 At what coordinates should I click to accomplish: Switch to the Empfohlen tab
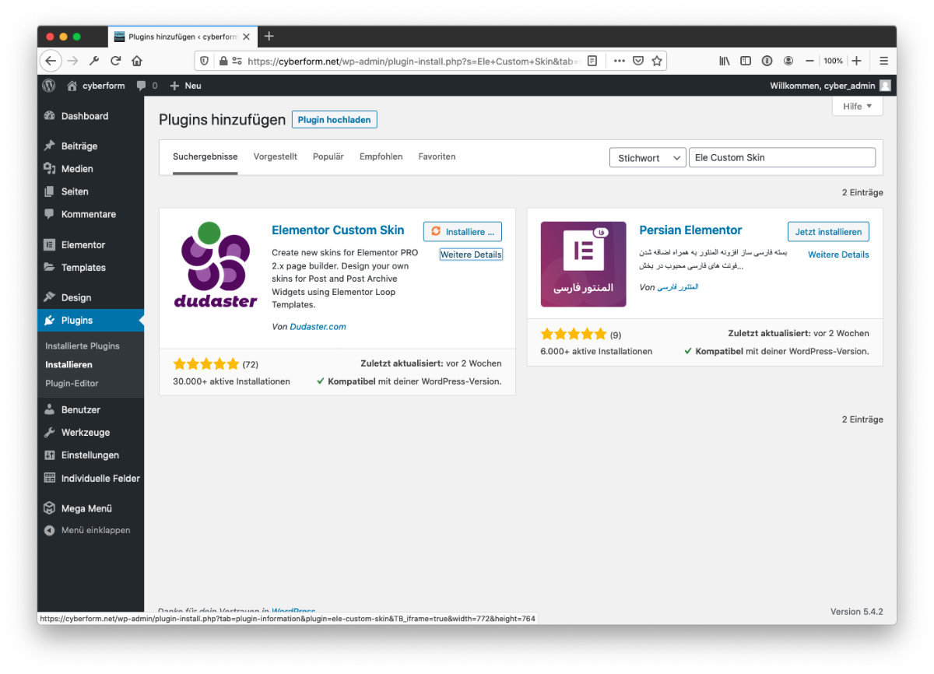[381, 156]
